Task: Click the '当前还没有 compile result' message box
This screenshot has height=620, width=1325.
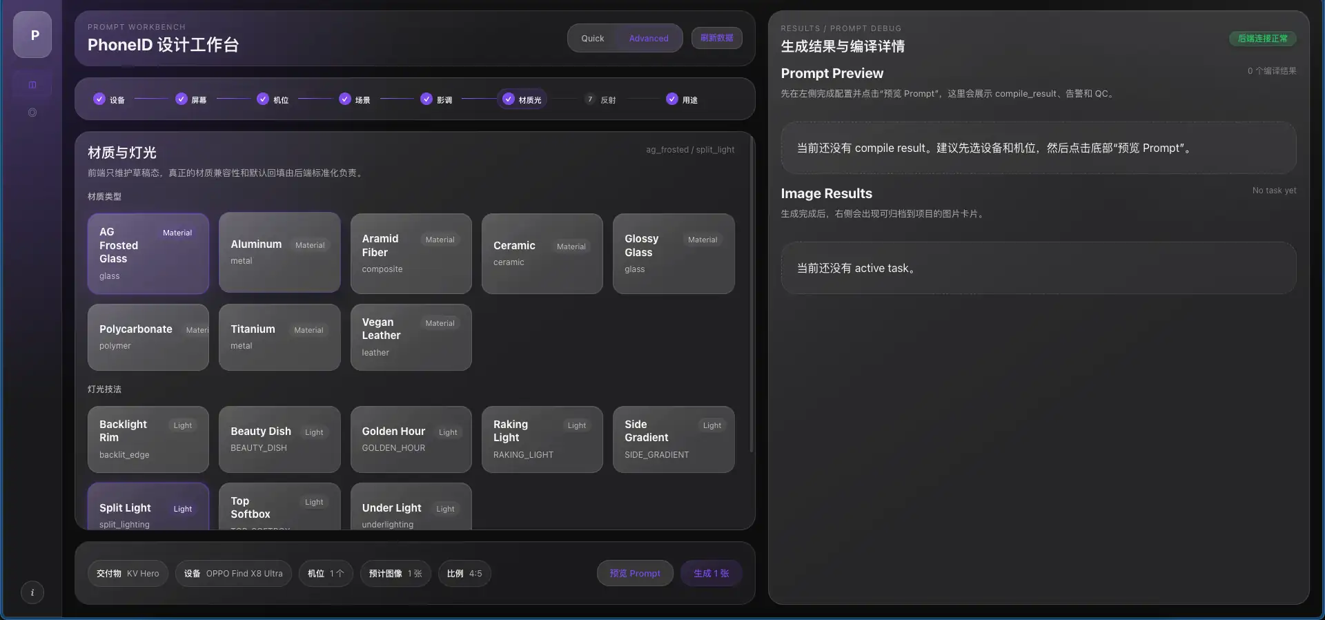Action: (1039, 148)
